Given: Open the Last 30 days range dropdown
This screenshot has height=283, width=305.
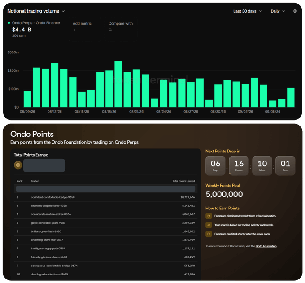Looking at the screenshot, I should point(248,11).
